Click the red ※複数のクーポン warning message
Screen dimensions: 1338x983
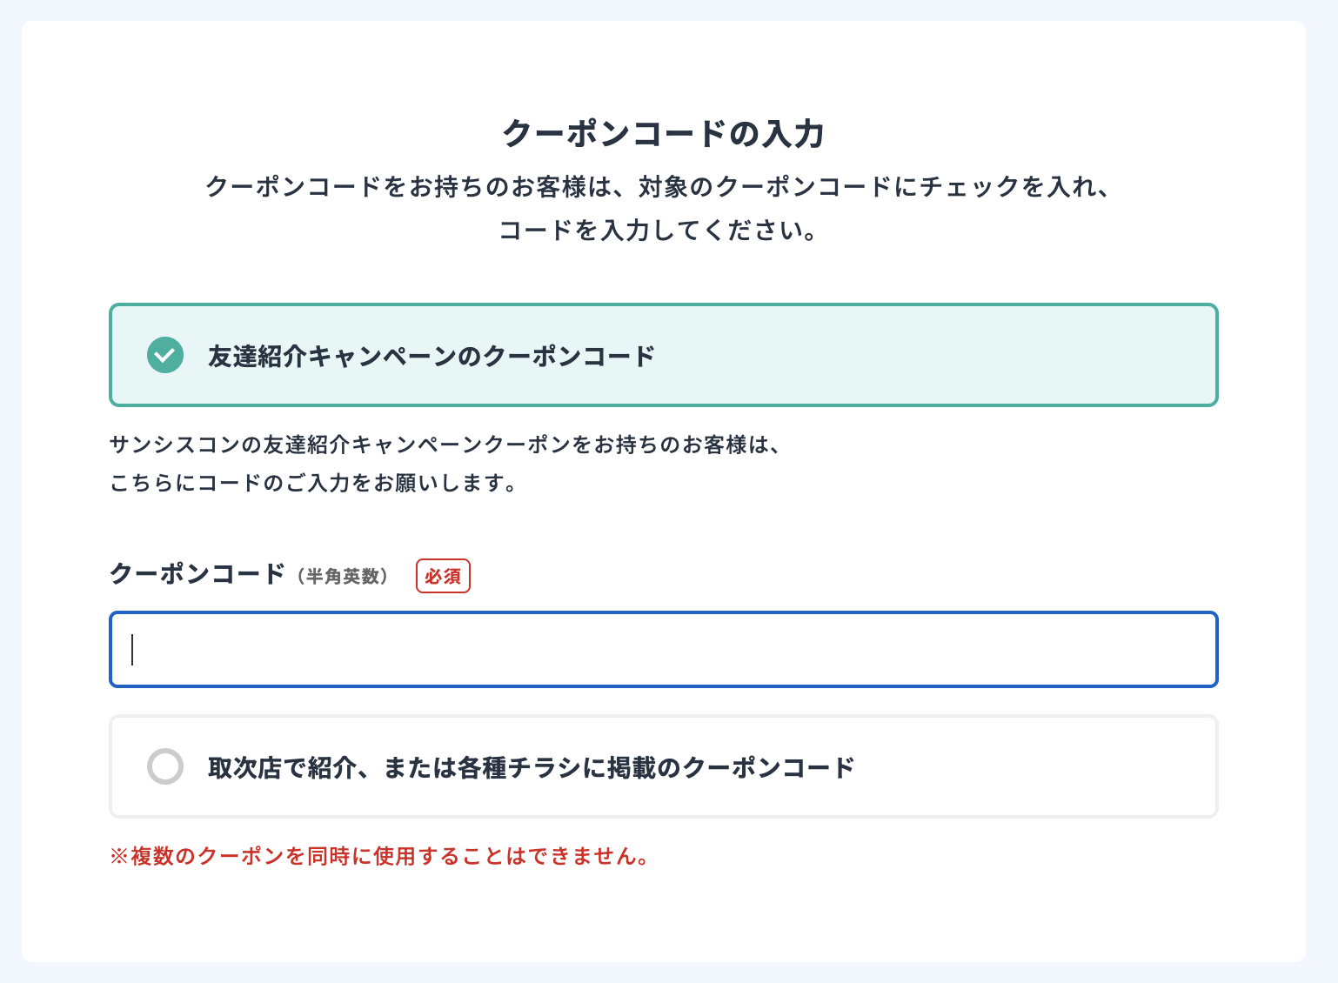coord(379,856)
